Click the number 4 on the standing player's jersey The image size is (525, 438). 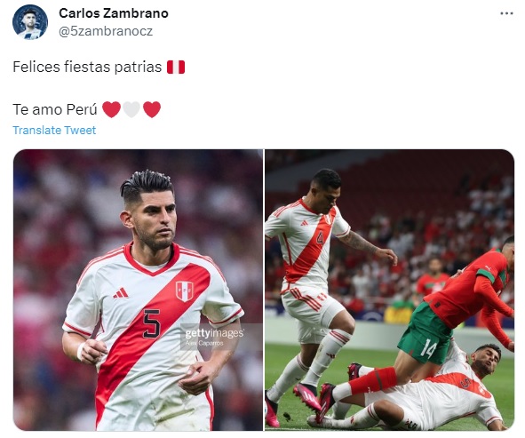[320, 238]
